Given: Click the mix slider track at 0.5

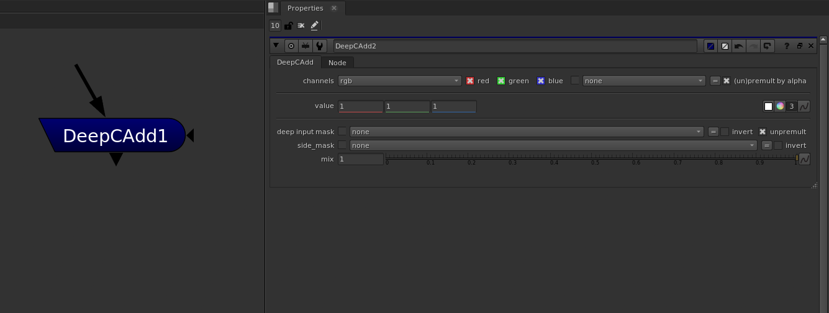Looking at the screenshot, I should [x=595, y=158].
